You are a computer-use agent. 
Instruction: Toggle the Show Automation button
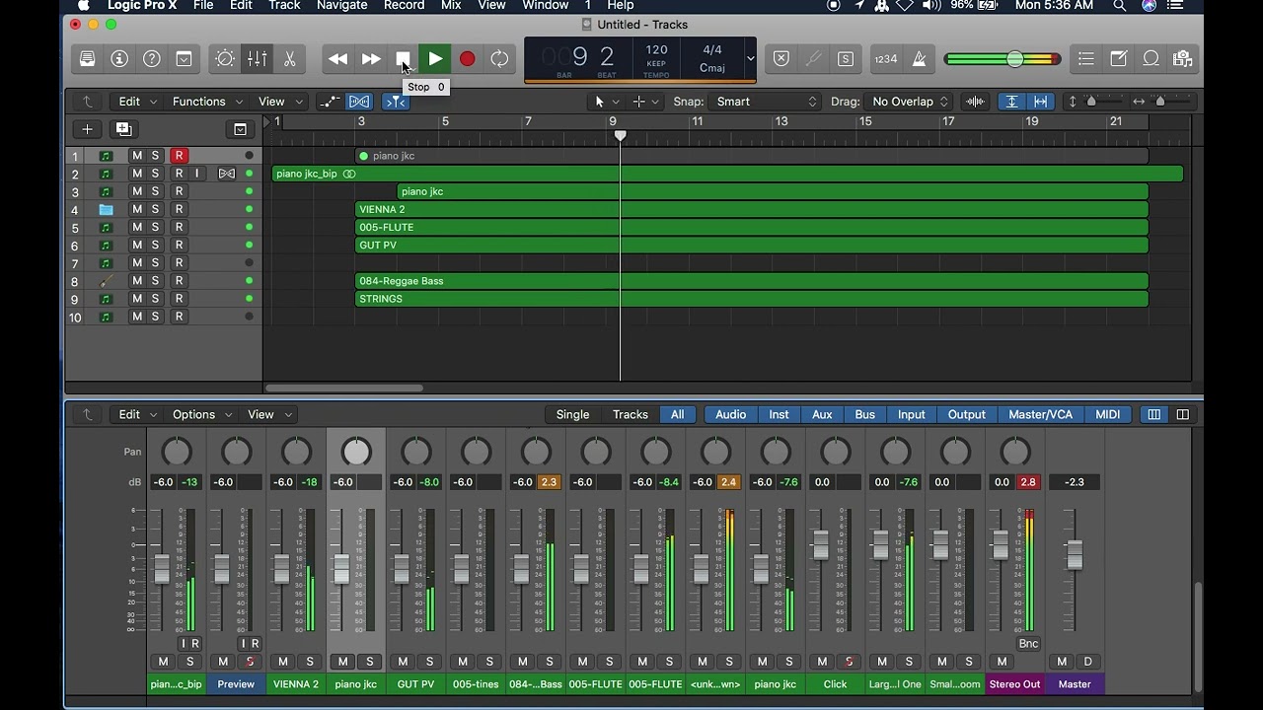[329, 102]
